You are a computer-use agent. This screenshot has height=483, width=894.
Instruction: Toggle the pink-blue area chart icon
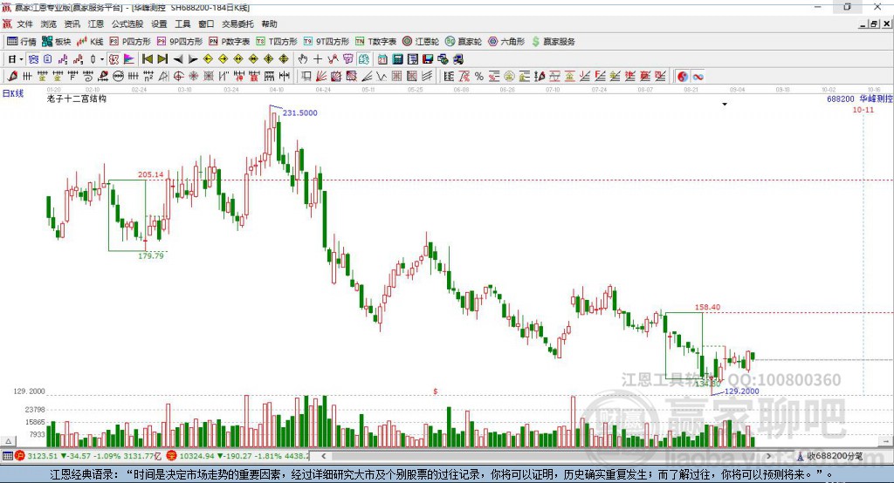click(129, 59)
